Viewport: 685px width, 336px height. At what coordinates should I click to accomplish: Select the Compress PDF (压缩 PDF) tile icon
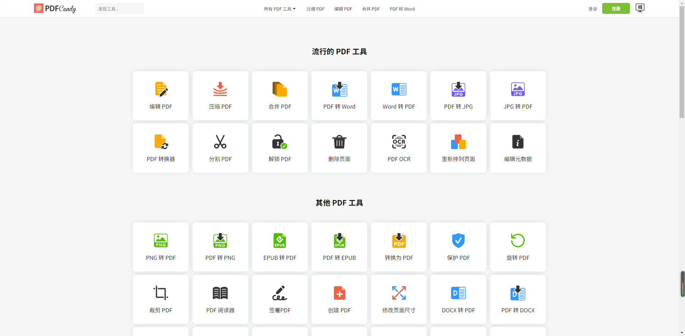coord(220,89)
